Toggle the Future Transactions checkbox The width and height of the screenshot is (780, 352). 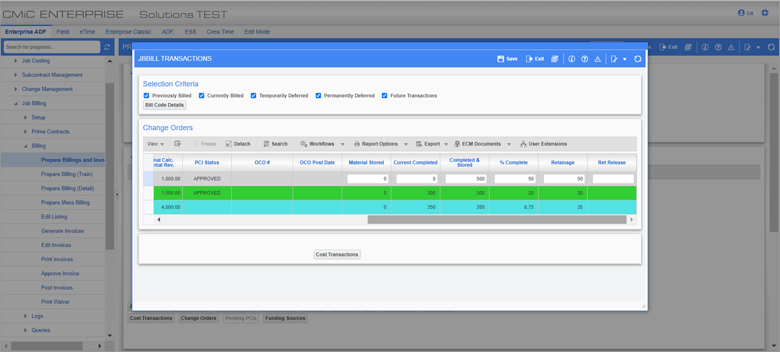tap(385, 96)
